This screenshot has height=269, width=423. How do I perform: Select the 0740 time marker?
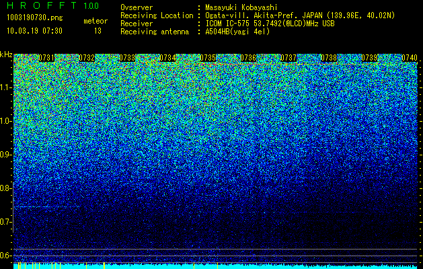(x=410, y=58)
